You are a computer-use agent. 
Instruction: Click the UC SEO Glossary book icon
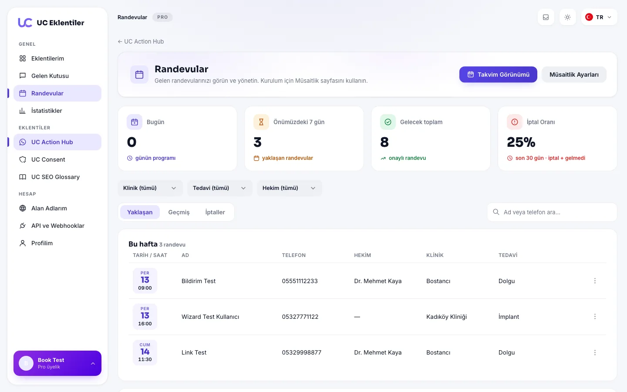[23, 177]
